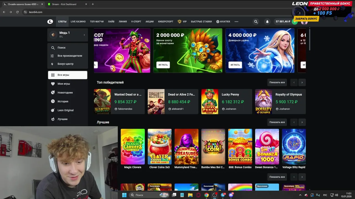Click the Leon logo icon in header
The width and height of the screenshot is (355, 199).
[50, 22]
